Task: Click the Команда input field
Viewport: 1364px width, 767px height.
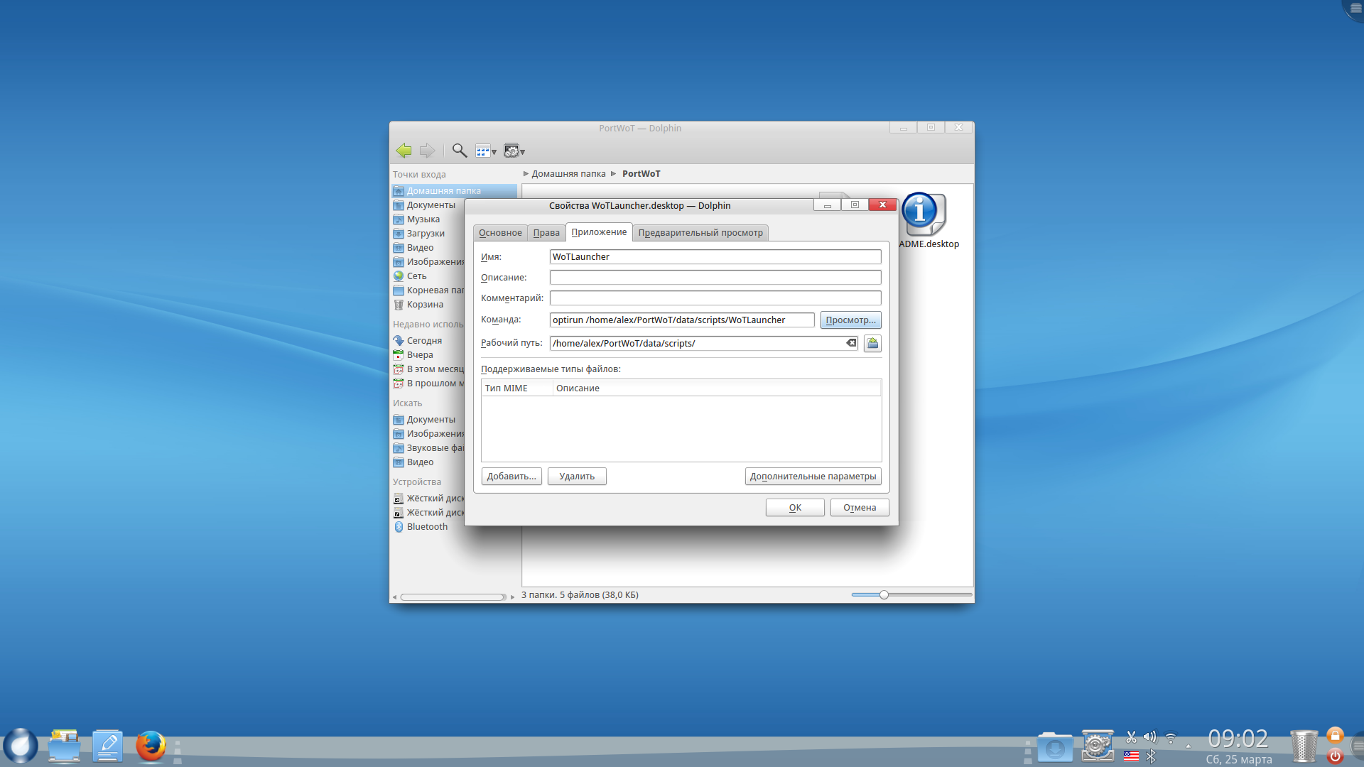Action: pos(681,320)
